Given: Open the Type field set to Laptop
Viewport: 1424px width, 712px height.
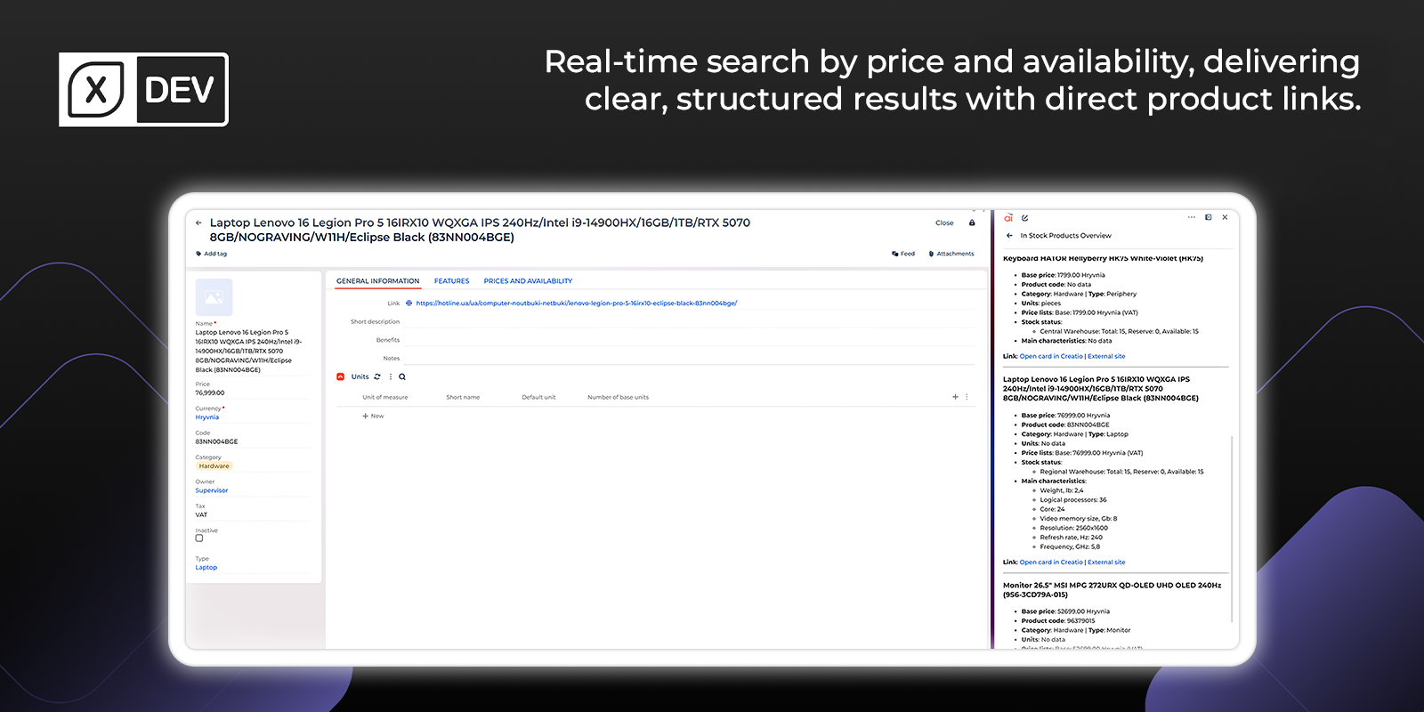Looking at the screenshot, I should point(206,568).
